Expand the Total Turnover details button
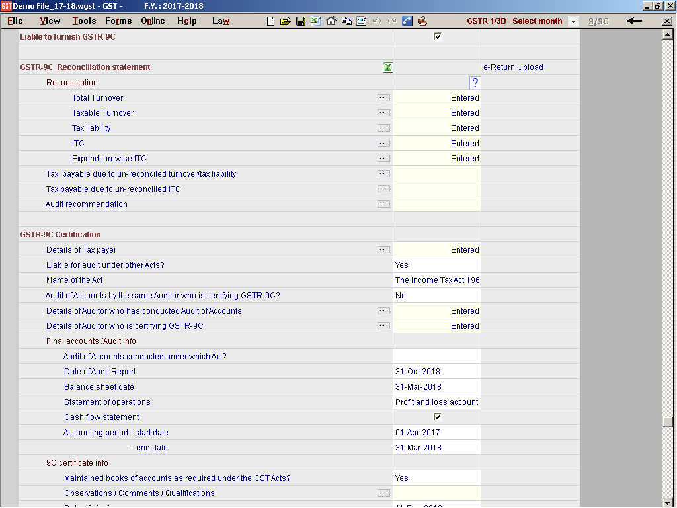The height and width of the screenshot is (508, 677). [x=383, y=98]
